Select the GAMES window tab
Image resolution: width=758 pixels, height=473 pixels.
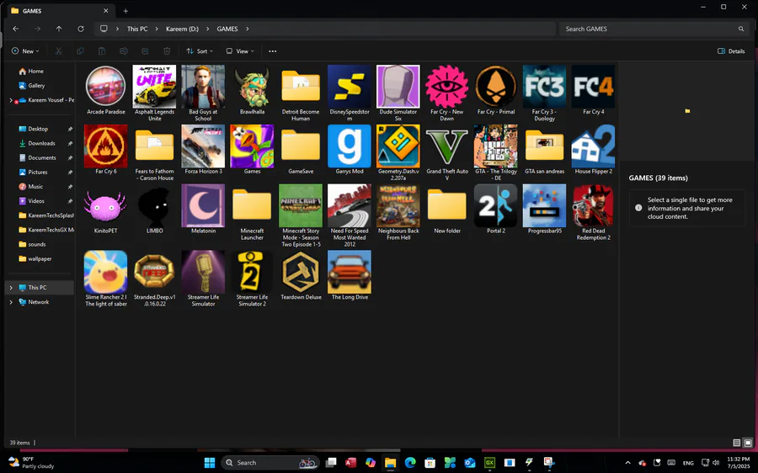59,11
